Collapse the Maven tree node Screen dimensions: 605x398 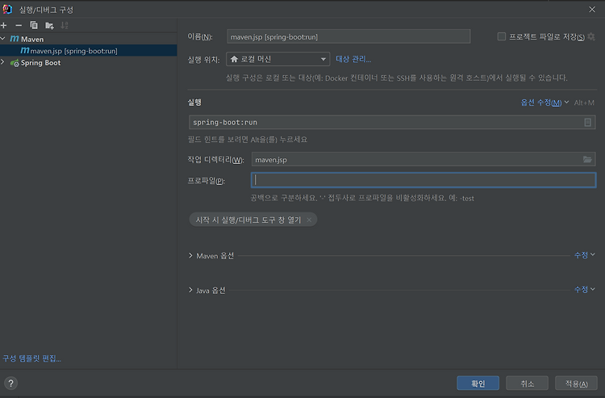point(3,39)
